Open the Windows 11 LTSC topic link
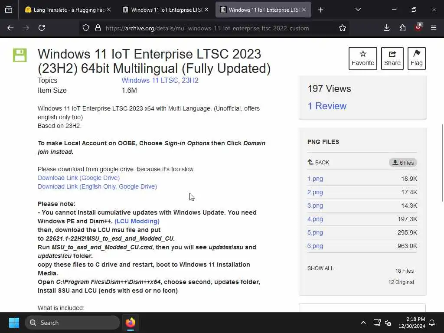 coord(150,80)
